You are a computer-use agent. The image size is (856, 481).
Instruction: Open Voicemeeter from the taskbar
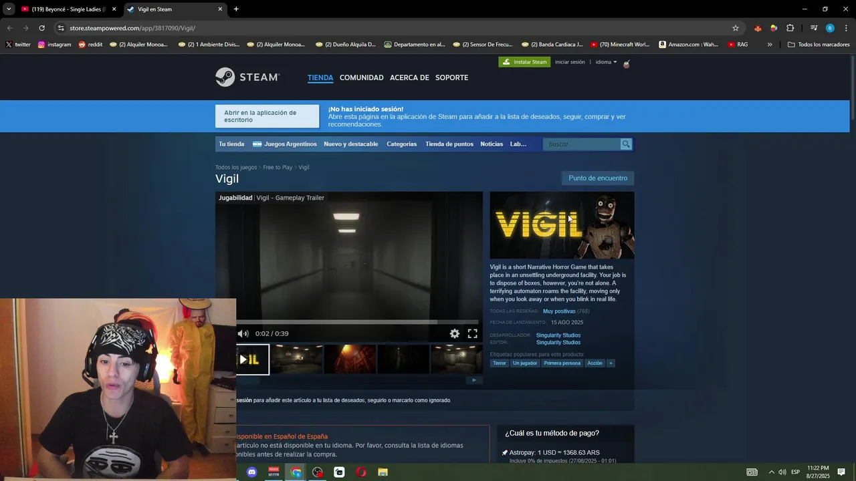(x=274, y=472)
